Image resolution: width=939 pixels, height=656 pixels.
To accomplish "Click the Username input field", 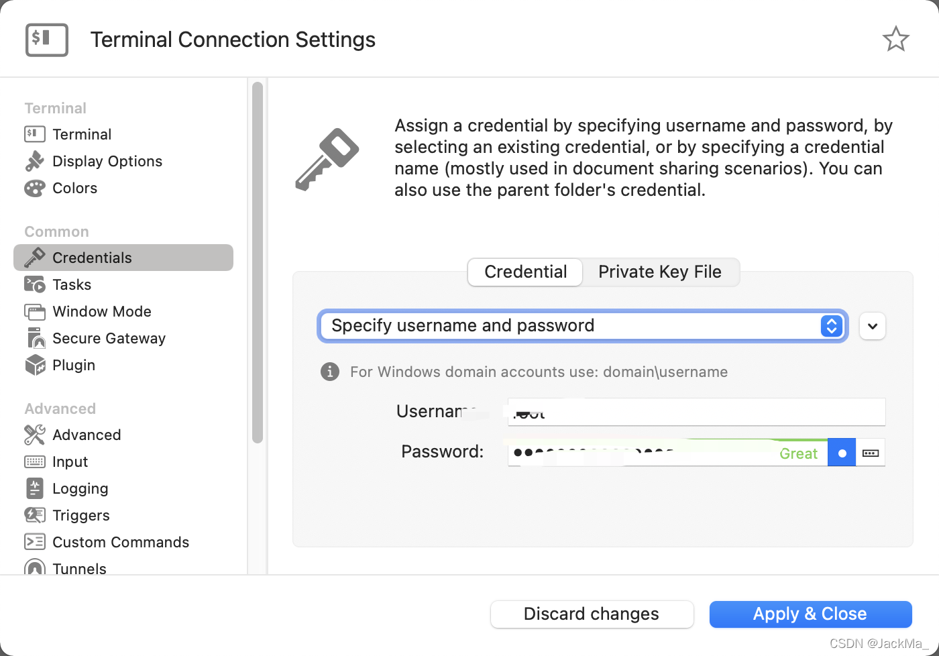I will click(x=696, y=411).
